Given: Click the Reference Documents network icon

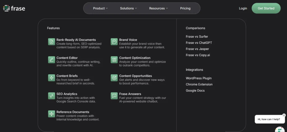Looking at the screenshot, I should pos(52,114).
